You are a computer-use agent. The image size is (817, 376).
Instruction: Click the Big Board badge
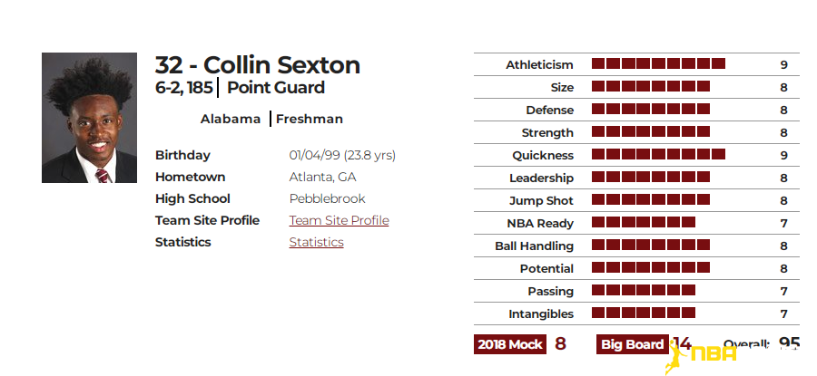[x=633, y=344]
